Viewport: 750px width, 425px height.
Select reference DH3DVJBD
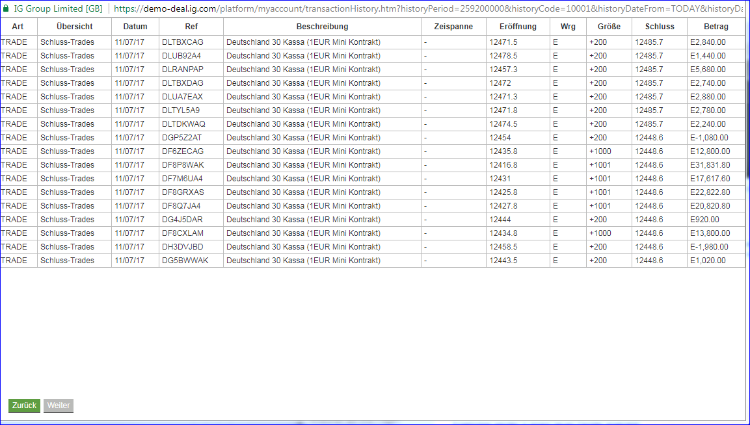click(x=183, y=247)
